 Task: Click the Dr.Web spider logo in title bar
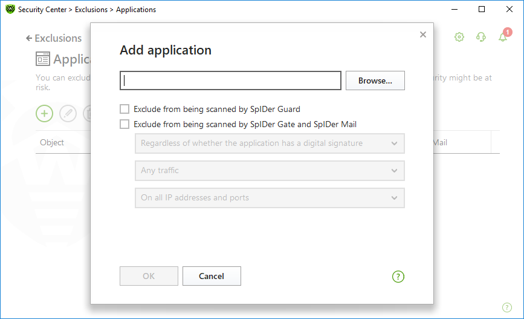tap(10, 9)
